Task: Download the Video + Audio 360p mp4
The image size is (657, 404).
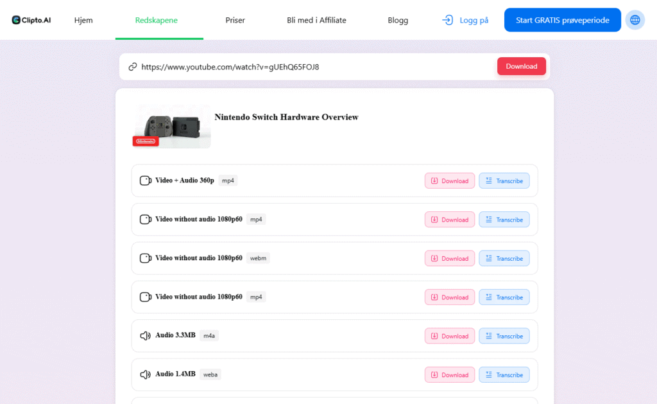Action: (450, 180)
